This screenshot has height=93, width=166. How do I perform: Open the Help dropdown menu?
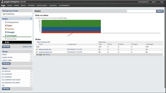click(162, 2)
